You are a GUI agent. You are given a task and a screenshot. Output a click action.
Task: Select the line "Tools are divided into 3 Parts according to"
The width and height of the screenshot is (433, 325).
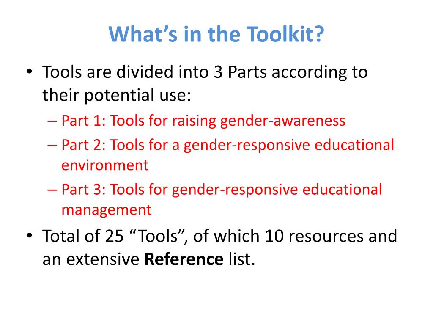205,72
